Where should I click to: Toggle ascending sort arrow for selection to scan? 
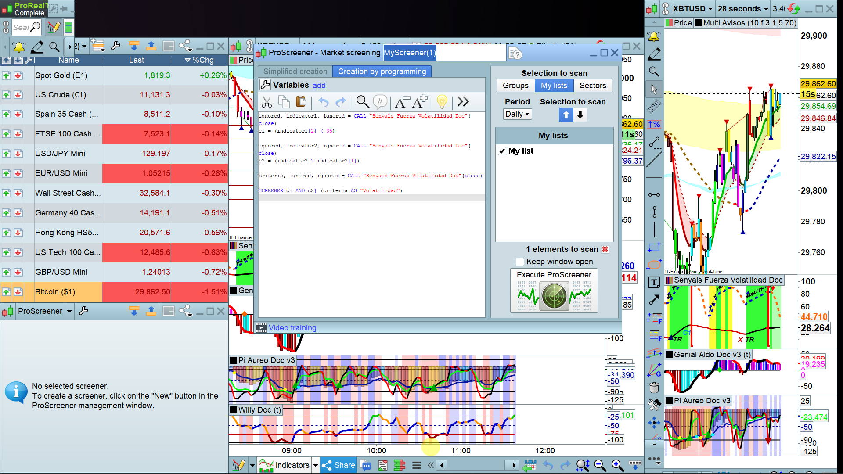pos(566,115)
